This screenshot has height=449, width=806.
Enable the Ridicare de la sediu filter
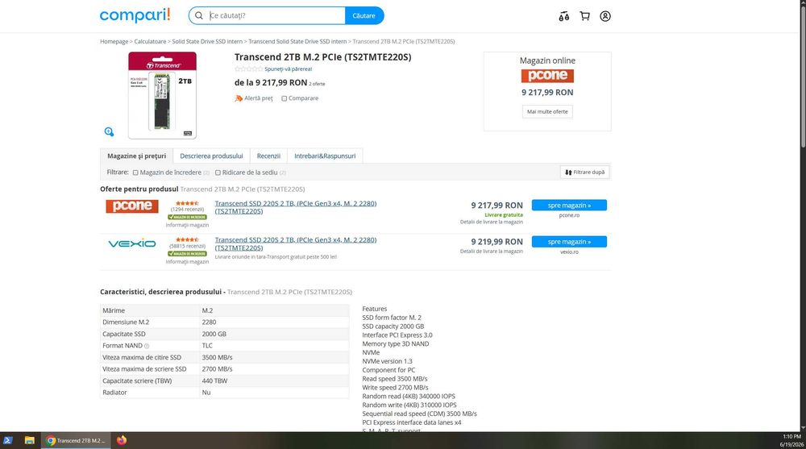point(218,173)
